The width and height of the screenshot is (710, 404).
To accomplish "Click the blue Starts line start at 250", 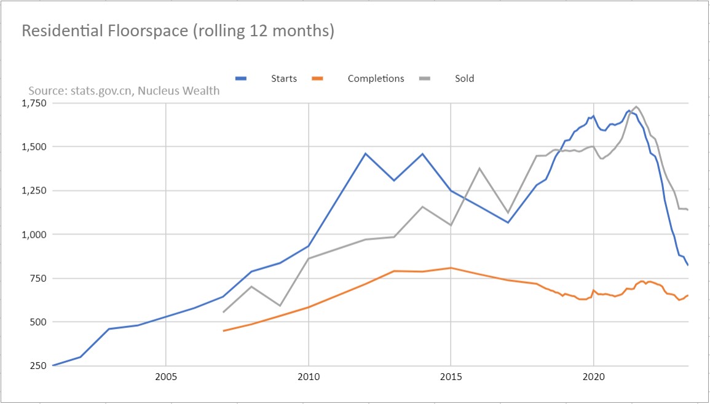I will pos(53,365).
